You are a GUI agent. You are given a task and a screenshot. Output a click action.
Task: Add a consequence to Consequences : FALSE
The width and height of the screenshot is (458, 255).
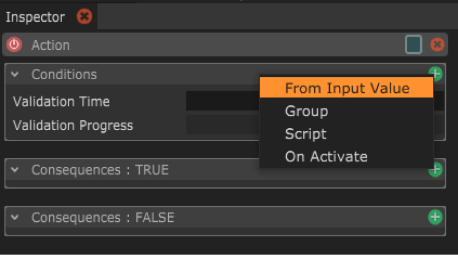click(x=435, y=217)
